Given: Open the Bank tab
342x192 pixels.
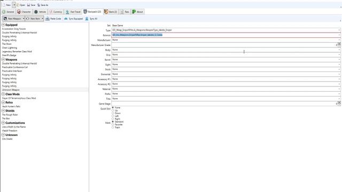Looking at the screenshot, I should 111,12.
